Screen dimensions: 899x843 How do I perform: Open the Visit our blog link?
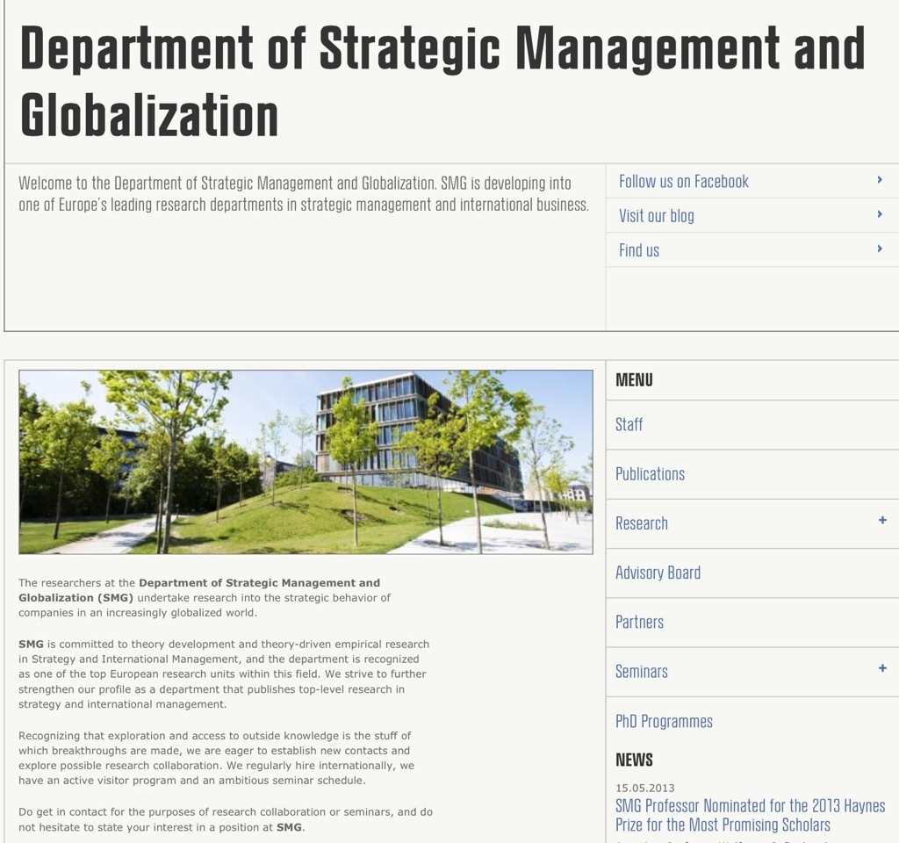(x=656, y=216)
